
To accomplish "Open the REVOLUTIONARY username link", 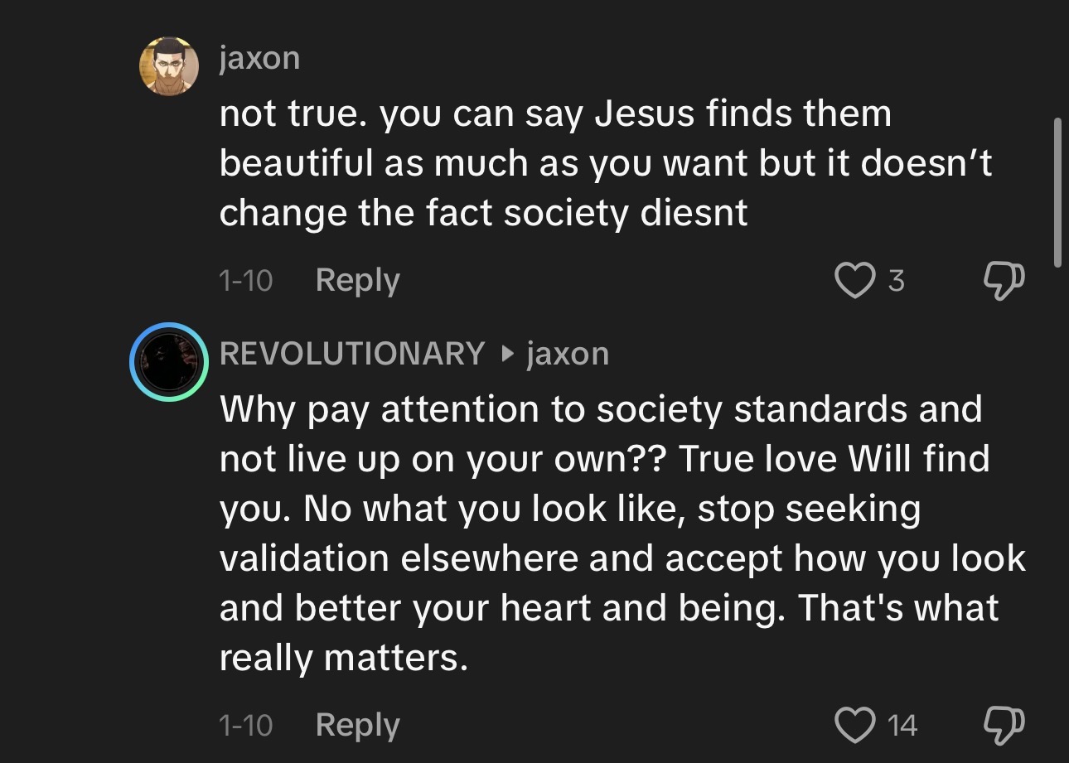I will (x=352, y=354).
